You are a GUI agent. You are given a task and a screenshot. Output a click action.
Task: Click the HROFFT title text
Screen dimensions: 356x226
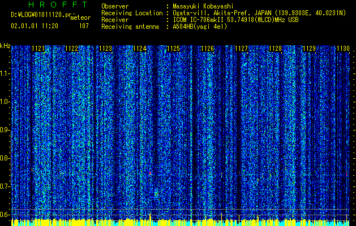58,5
